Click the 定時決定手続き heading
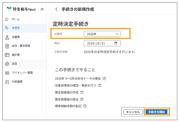The width and height of the screenshot is (179, 122). point(70,24)
